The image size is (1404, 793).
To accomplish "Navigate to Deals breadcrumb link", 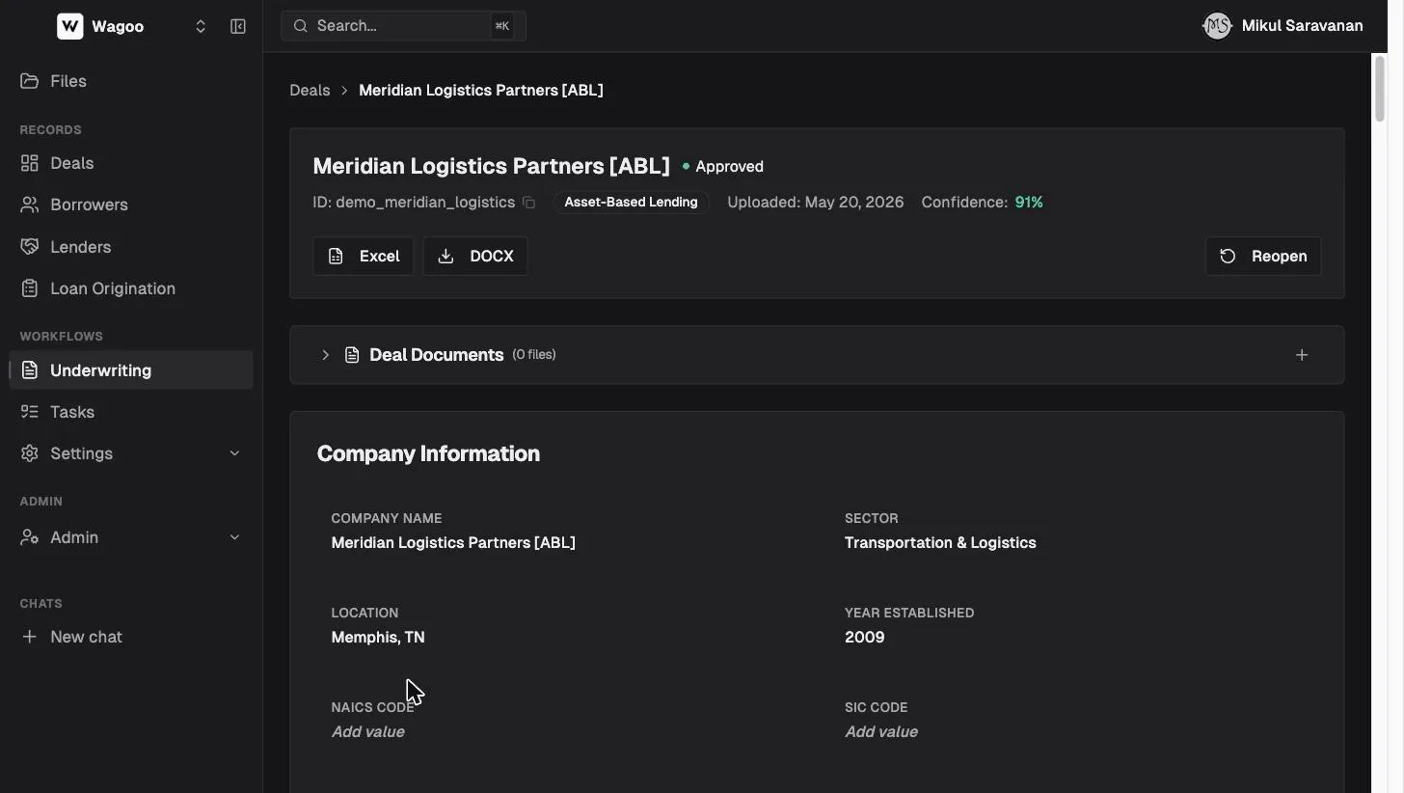I will pos(310,90).
